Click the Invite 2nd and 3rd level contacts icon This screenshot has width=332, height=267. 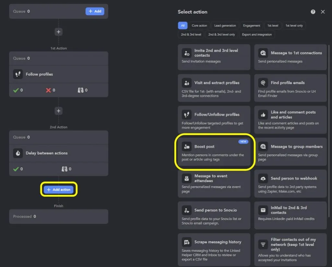[186, 53]
